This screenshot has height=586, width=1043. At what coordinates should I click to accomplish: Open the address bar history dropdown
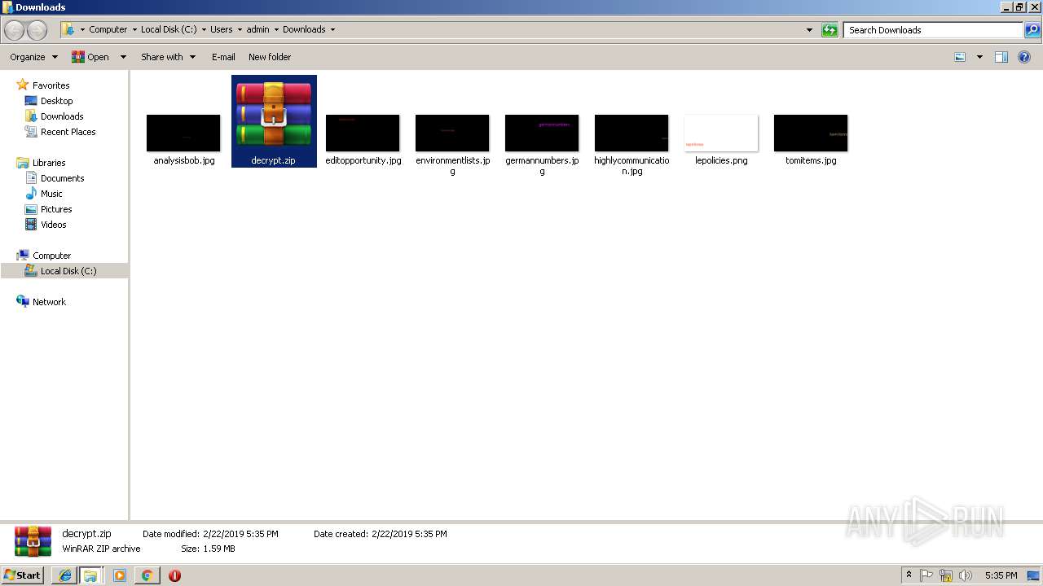coord(809,30)
